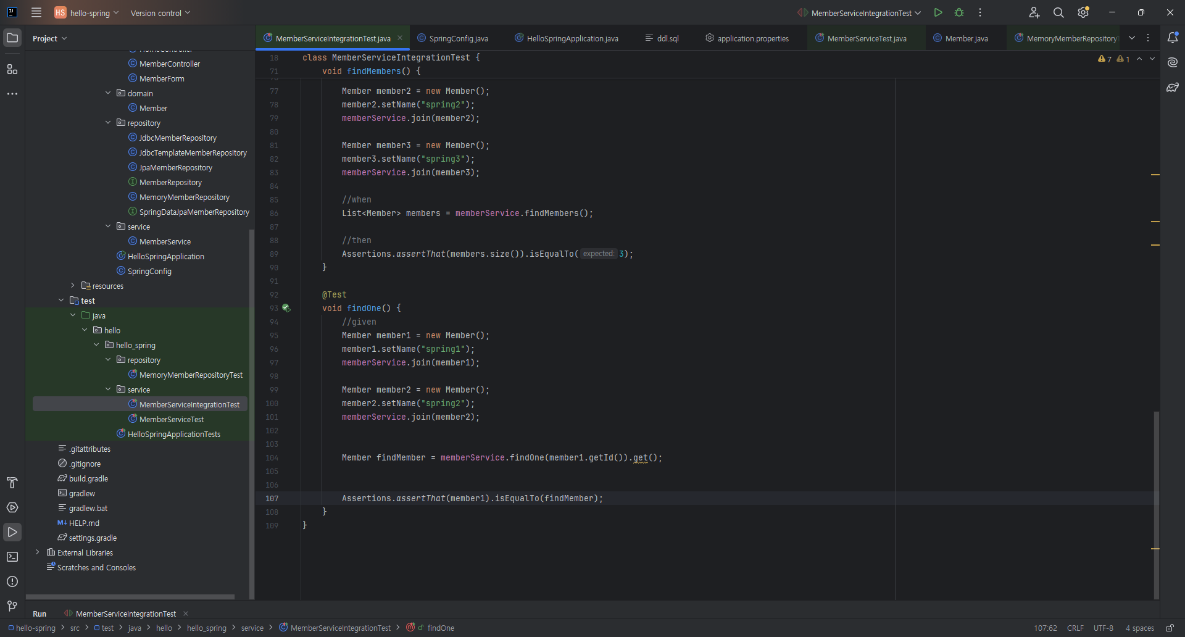Switch to HelloSpringApplication.java tab

tap(567, 38)
